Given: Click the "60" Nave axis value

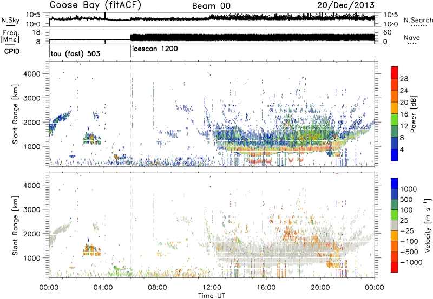Looking at the screenshot, I should (x=388, y=32).
